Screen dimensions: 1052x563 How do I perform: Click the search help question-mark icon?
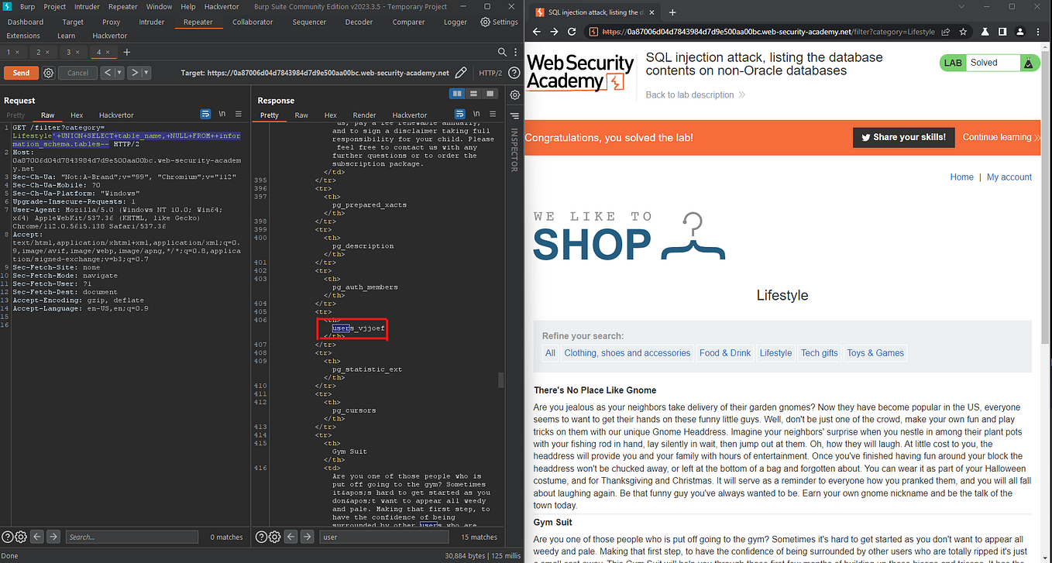tap(261, 536)
